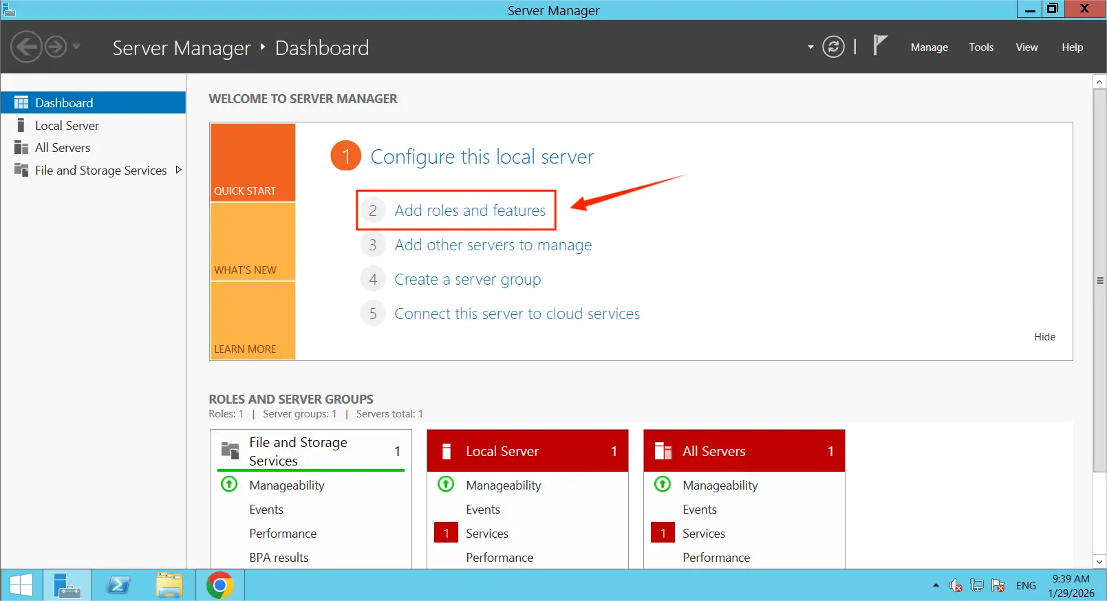Open the Local Server tile header

(528, 451)
